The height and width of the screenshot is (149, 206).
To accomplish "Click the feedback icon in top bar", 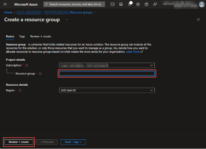I will (155, 4).
